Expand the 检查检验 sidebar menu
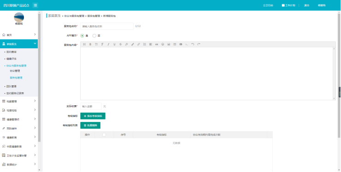341x172 pixels. pyautogui.click(x=19, y=110)
